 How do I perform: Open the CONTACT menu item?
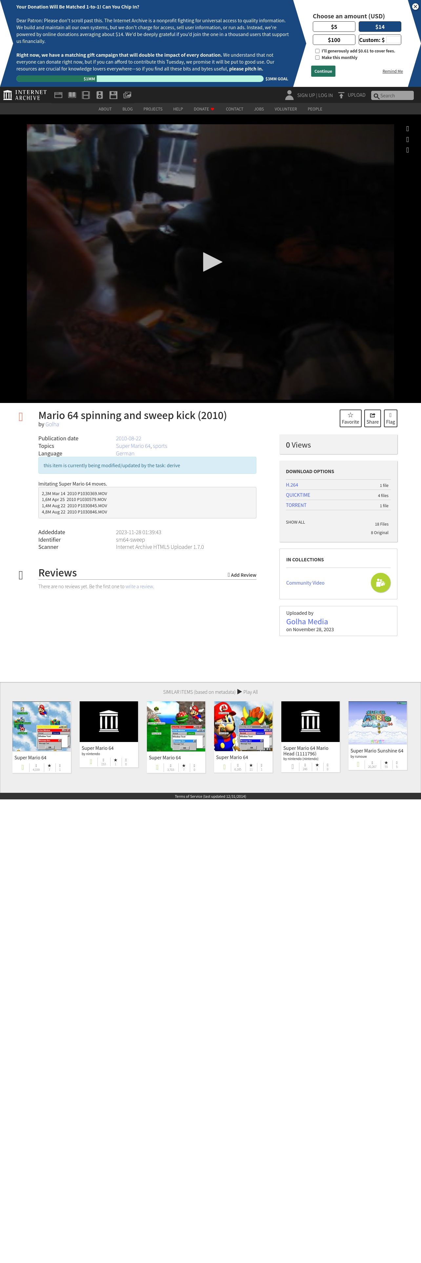(x=234, y=109)
